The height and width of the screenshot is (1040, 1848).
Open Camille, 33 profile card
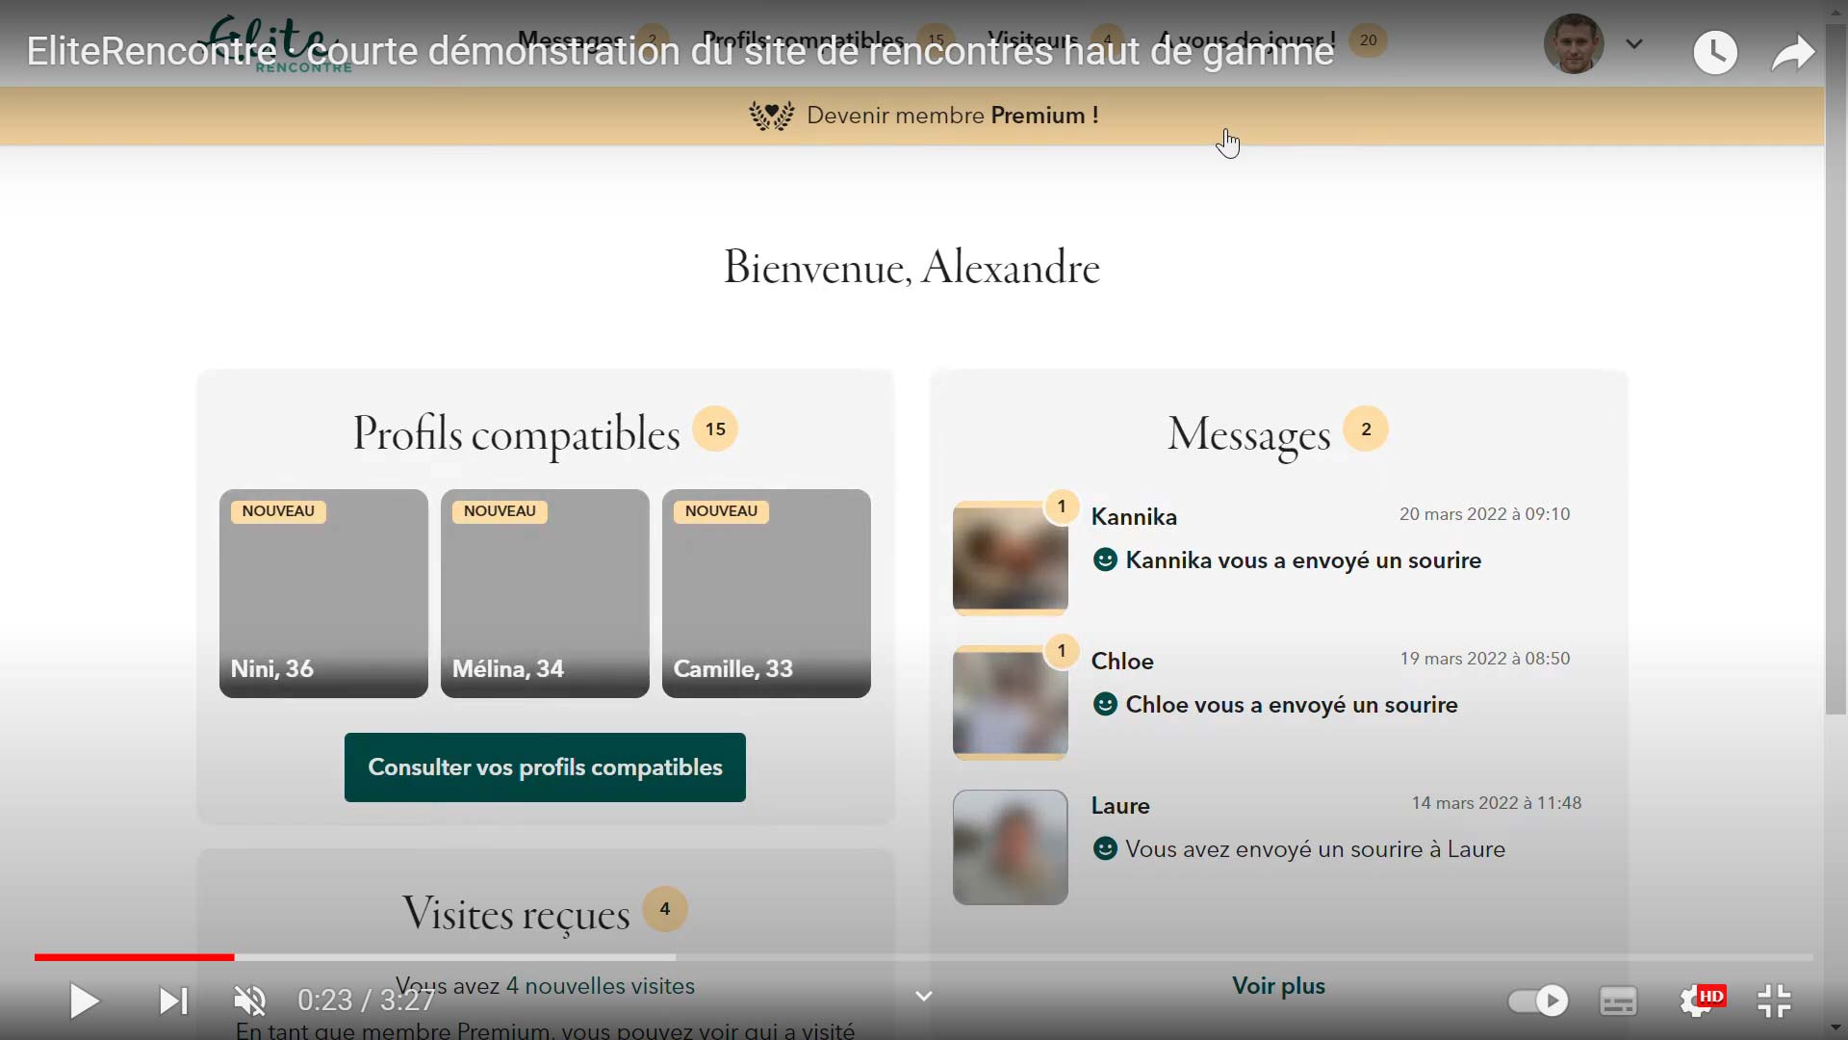pos(766,593)
